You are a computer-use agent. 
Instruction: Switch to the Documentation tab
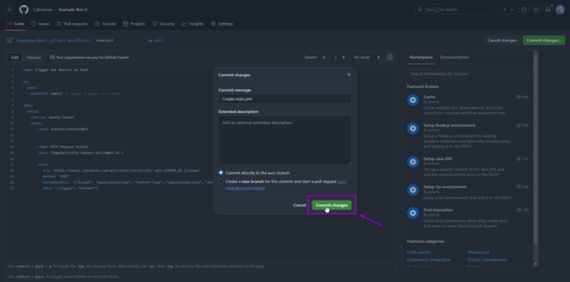pos(454,57)
